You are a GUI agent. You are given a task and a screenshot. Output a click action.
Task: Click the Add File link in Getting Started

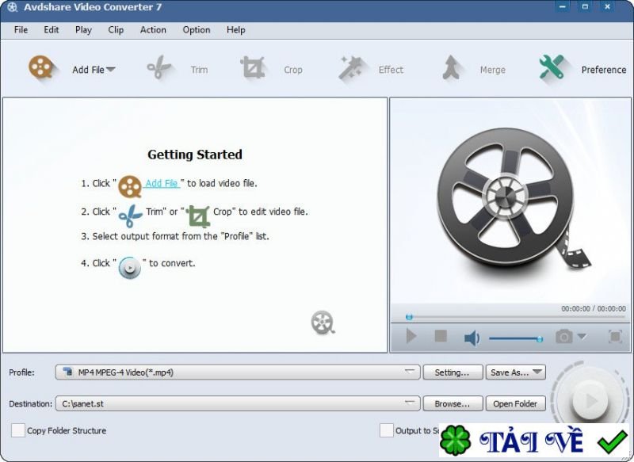point(162,183)
